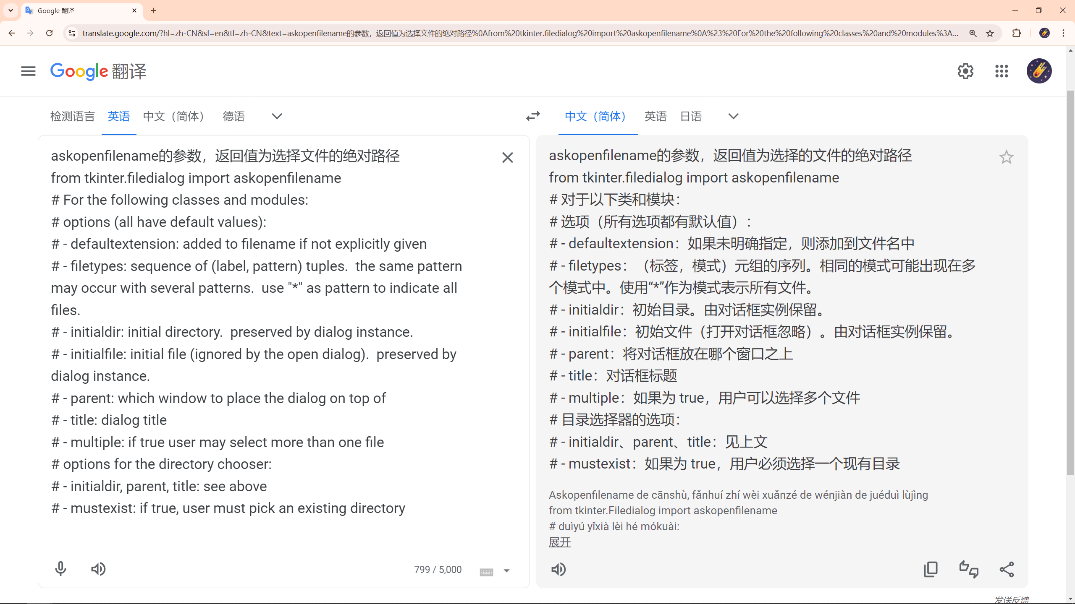Click the 799 / 5,000 character counter
This screenshot has height=604, width=1075.
click(x=438, y=570)
